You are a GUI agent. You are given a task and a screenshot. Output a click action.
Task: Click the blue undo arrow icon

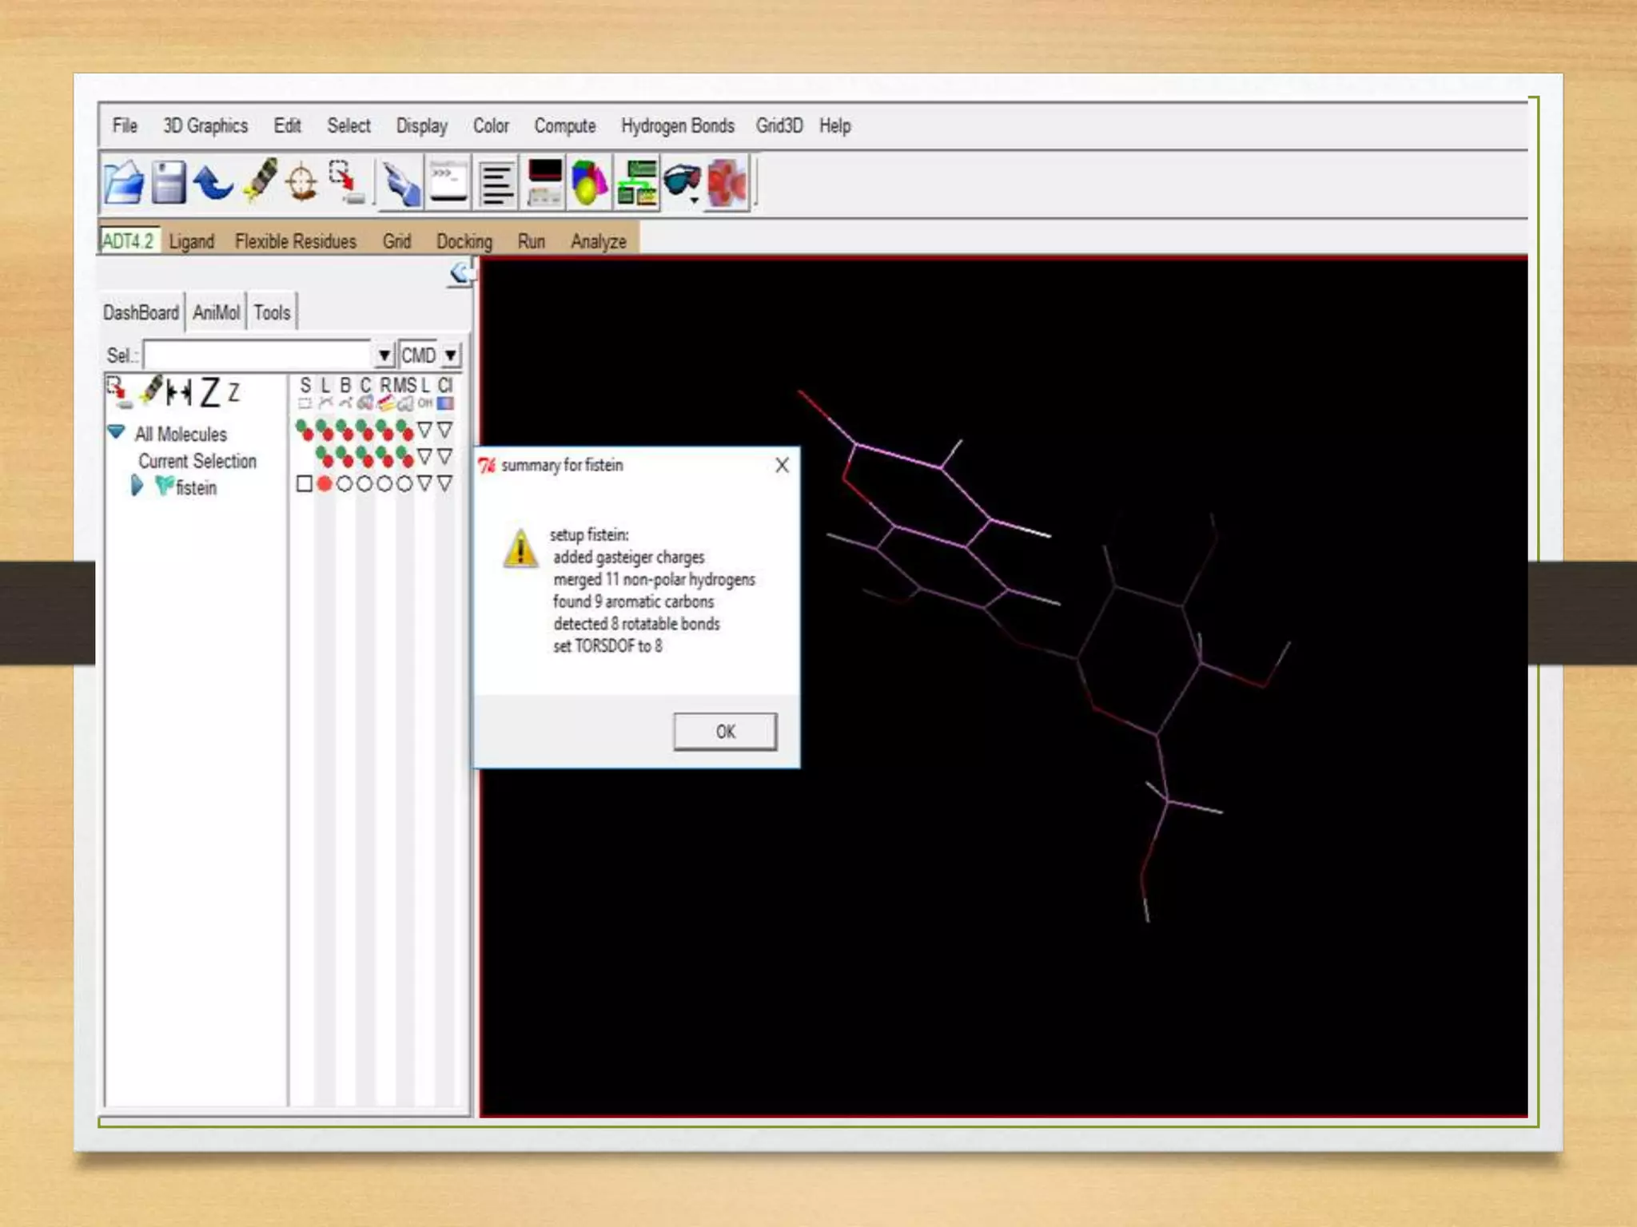pos(213,183)
